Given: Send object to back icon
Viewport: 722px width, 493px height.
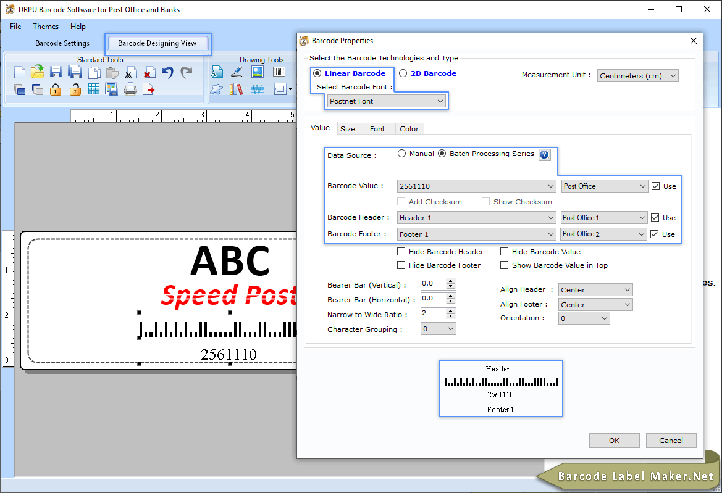Looking at the screenshot, I should coord(38,89).
